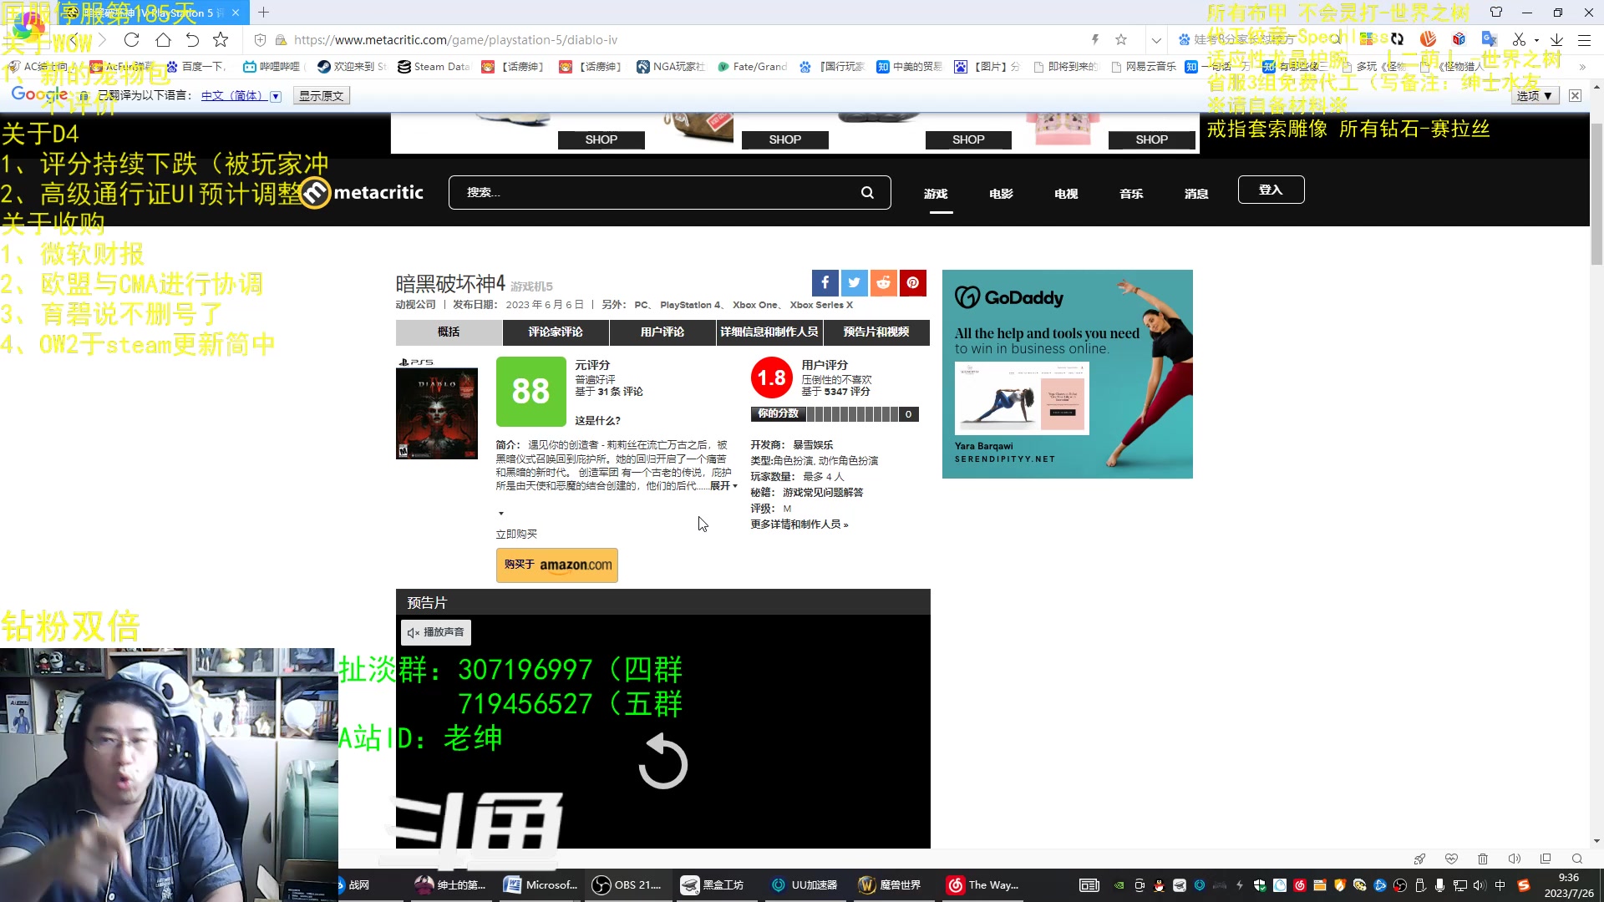Click the system volume tray icon
The height and width of the screenshot is (902, 1604).
coord(1480,885)
